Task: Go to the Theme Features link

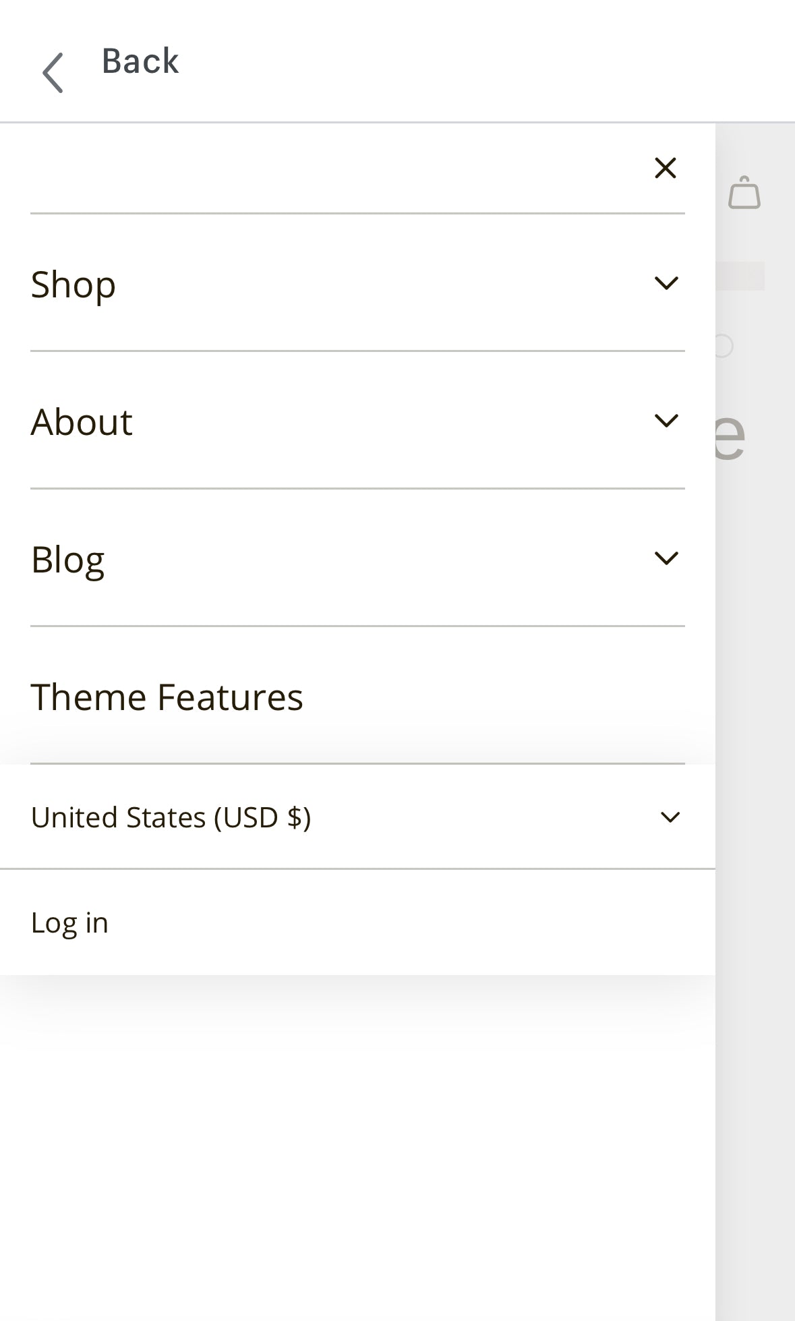Action: pos(167,697)
